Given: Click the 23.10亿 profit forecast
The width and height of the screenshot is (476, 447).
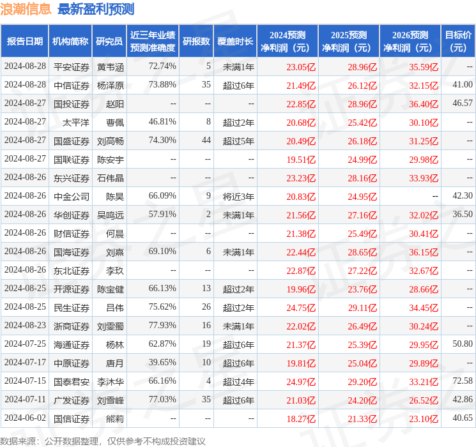Looking at the screenshot, I should point(424,418).
